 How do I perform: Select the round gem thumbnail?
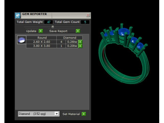22,40
